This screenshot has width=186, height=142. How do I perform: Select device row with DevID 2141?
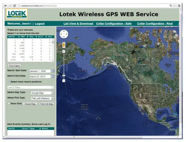30,60
